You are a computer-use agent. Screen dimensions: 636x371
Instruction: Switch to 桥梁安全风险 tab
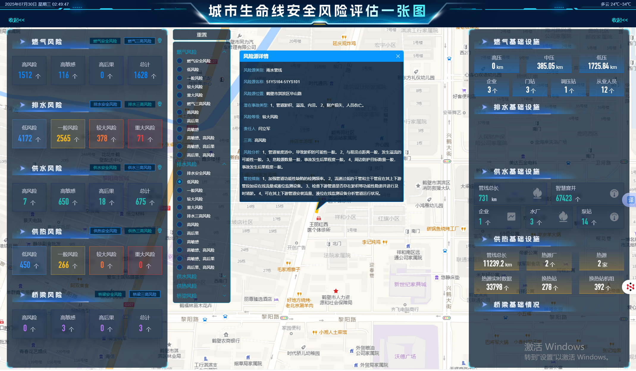click(x=110, y=294)
